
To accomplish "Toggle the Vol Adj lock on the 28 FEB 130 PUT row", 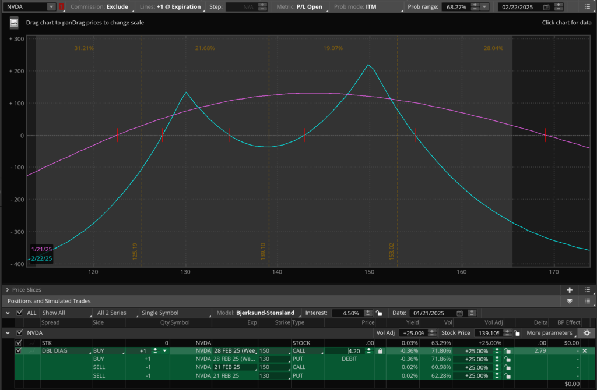I will 508,359.
